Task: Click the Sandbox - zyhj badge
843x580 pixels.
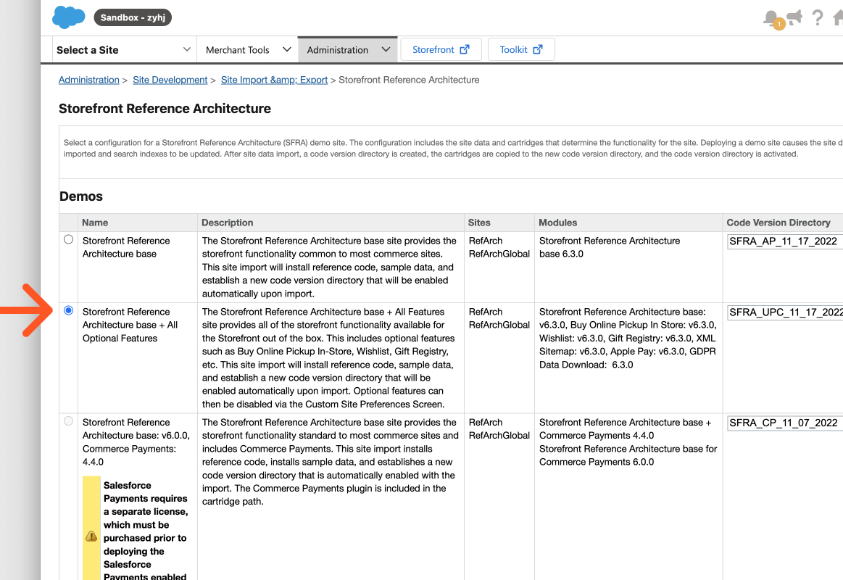Action: [x=133, y=17]
